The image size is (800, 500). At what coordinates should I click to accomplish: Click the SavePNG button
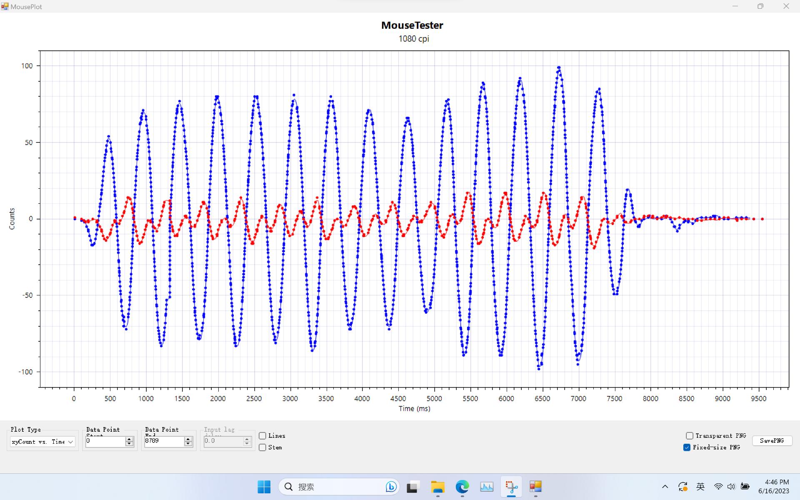(772, 441)
